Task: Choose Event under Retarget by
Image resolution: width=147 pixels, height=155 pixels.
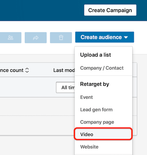Action: [86, 97]
